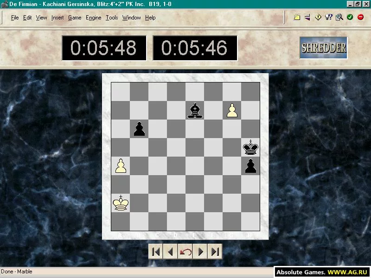Image resolution: width=371 pixels, height=278 pixels.
Task: Click the green checkmark icon
Action: click(350, 17)
